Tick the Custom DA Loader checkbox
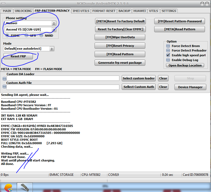211x192 pixels. click(5, 79)
